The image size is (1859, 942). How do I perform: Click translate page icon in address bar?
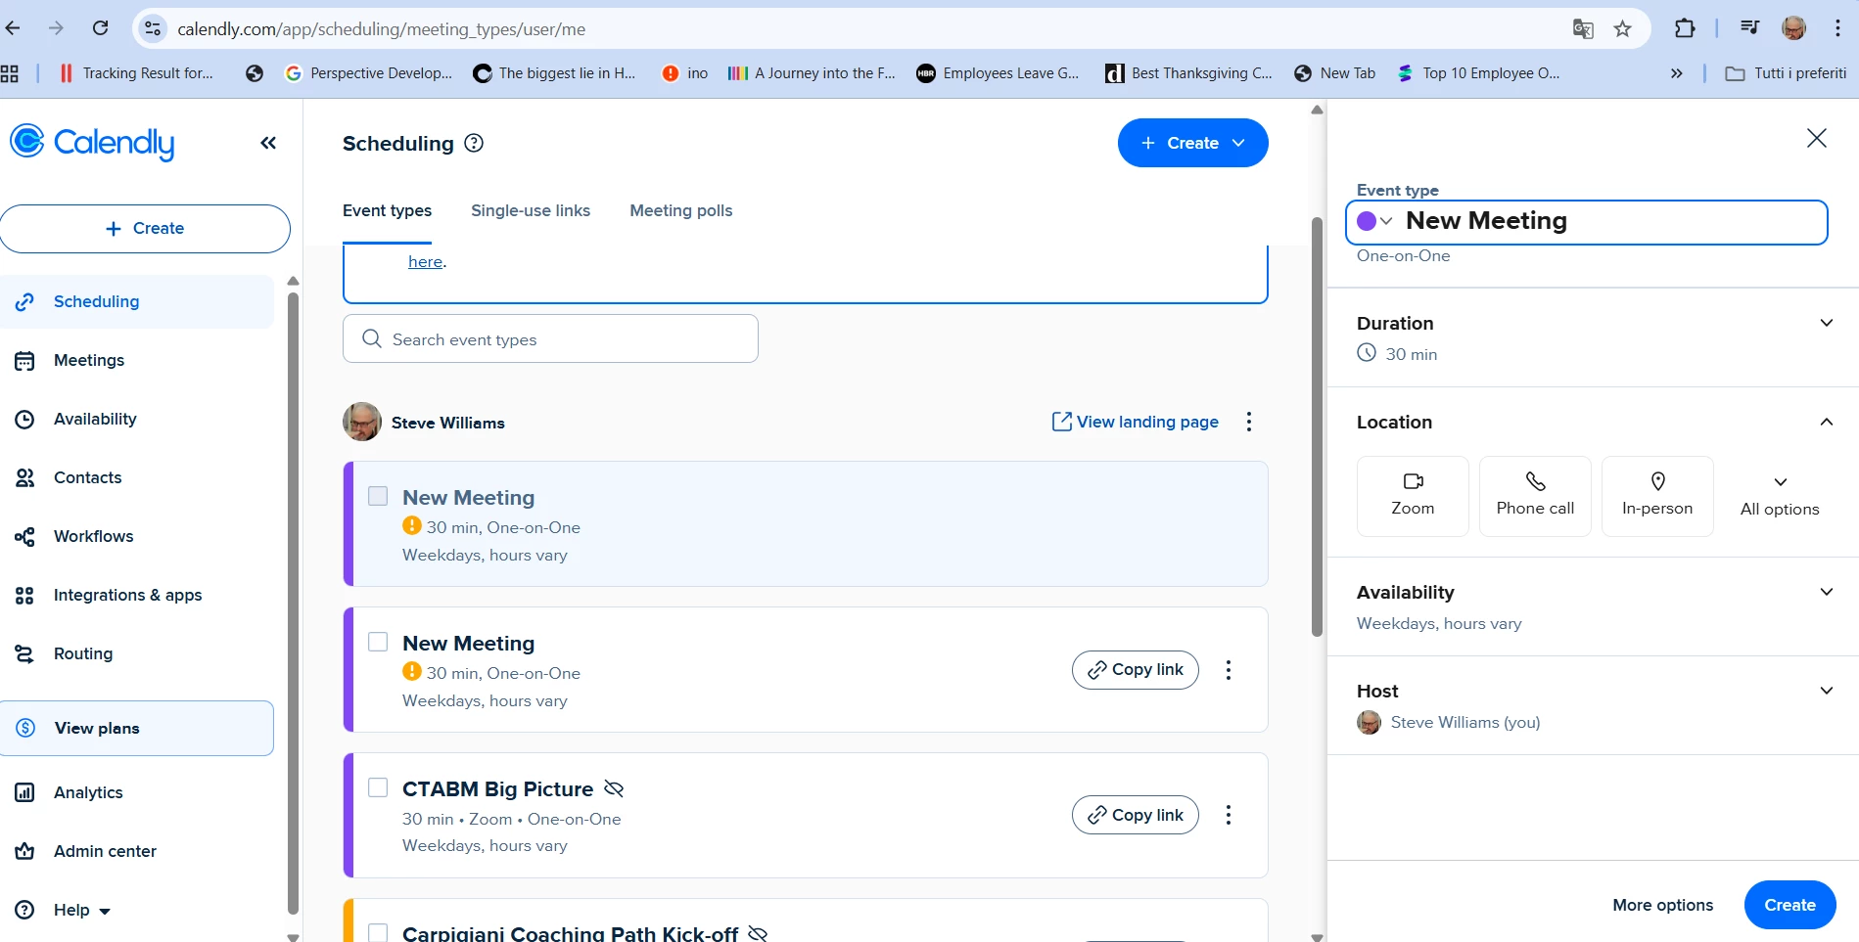tap(1582, 29)
